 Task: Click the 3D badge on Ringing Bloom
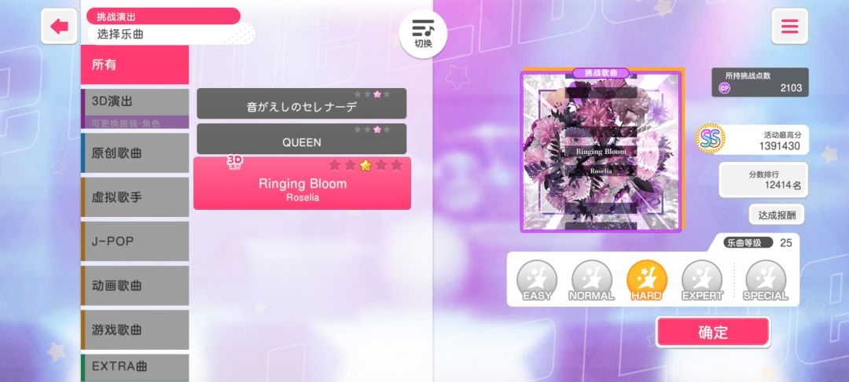pyautogui.click(x=234, y=162)
